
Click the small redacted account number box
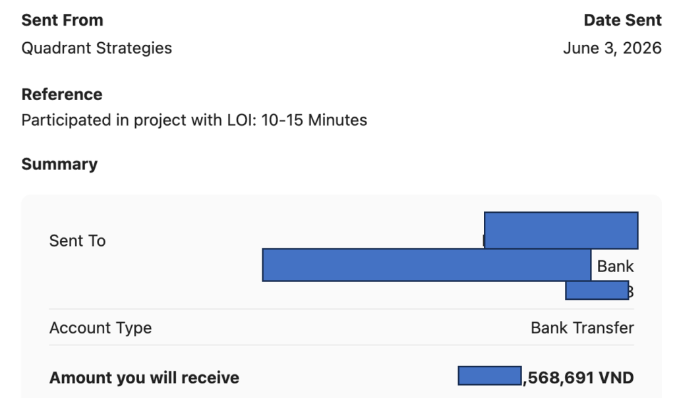[x=597, y=291]
